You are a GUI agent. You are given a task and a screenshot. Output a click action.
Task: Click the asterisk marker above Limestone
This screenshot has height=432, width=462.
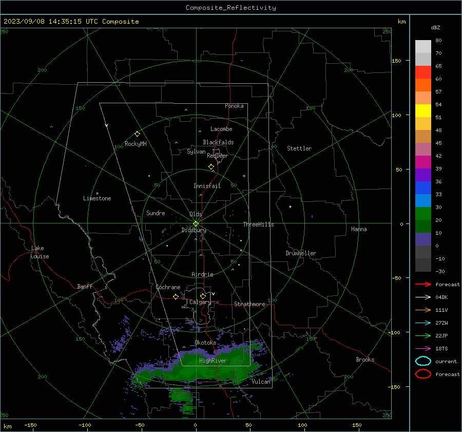(97, 194)
